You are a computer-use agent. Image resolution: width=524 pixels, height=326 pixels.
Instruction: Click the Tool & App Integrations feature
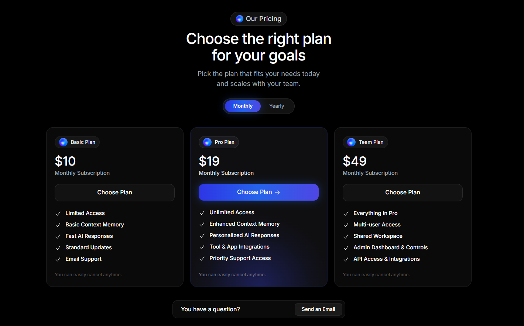[x=239, y=247]
